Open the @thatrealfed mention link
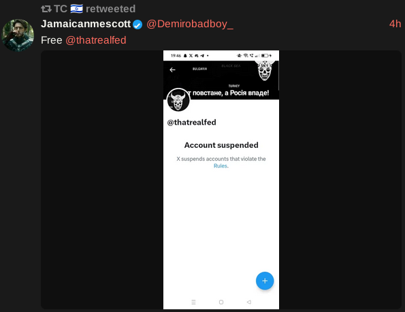The width and height of the screenshot is (405, 312). click(x=96, y=40)
